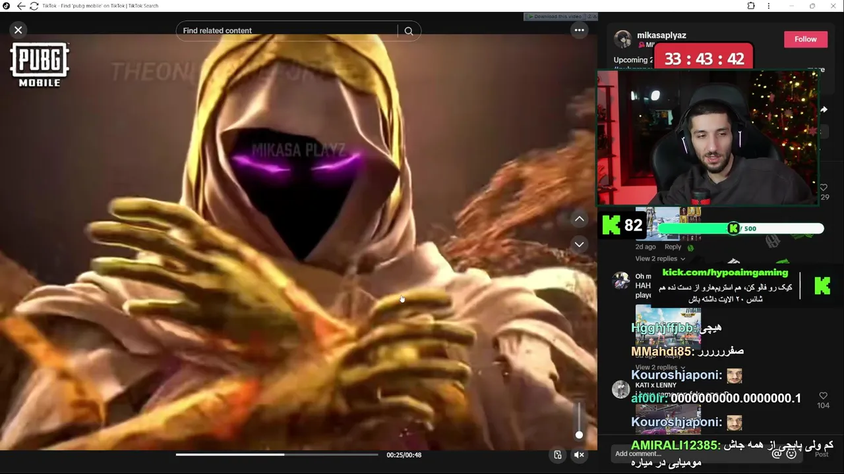
Task: Open the three-dot more options menu
Action: tap(579, 30)
